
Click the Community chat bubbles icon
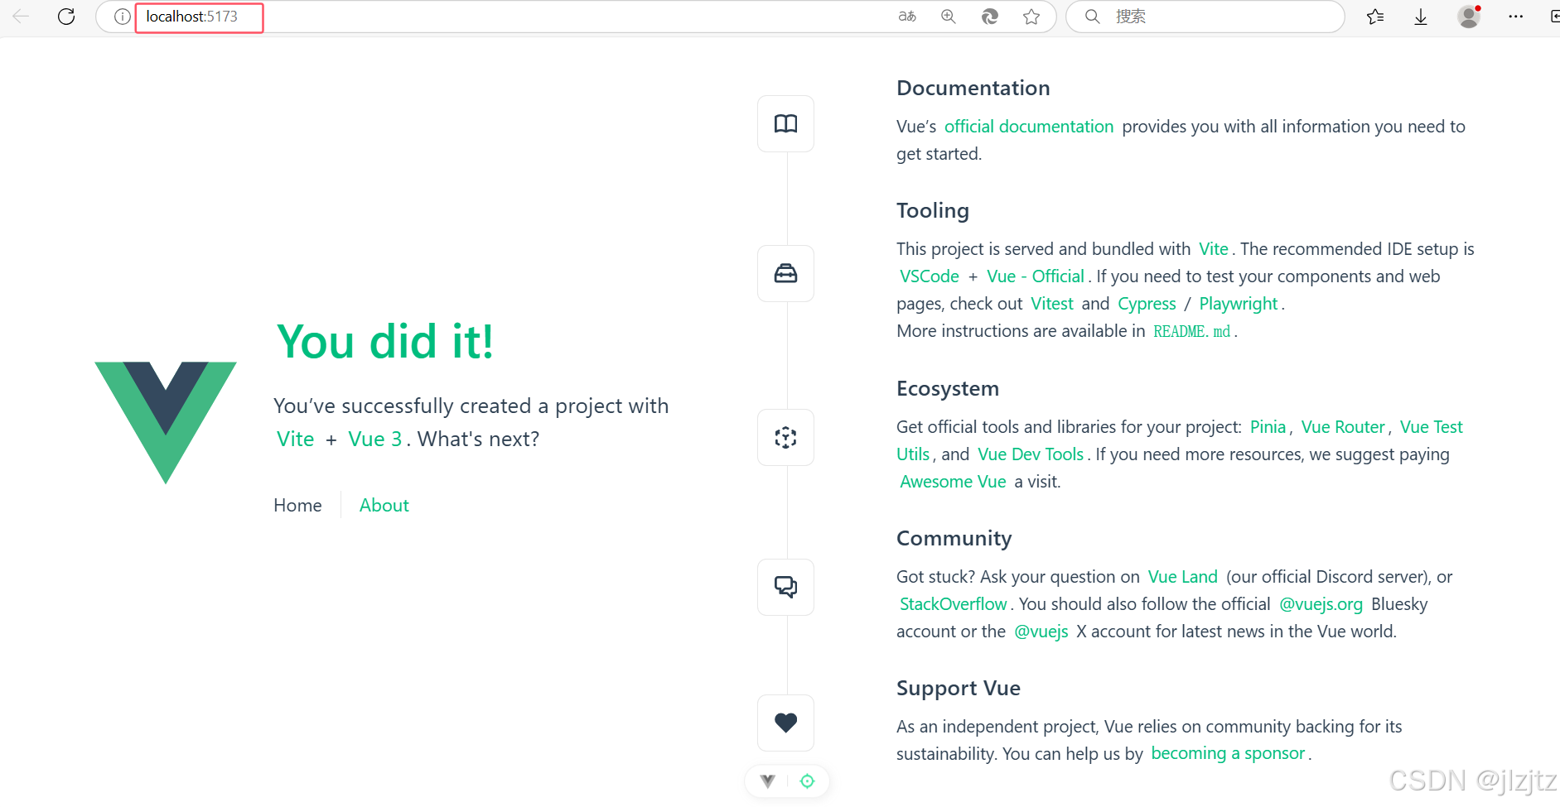click(x=785, y=587)
